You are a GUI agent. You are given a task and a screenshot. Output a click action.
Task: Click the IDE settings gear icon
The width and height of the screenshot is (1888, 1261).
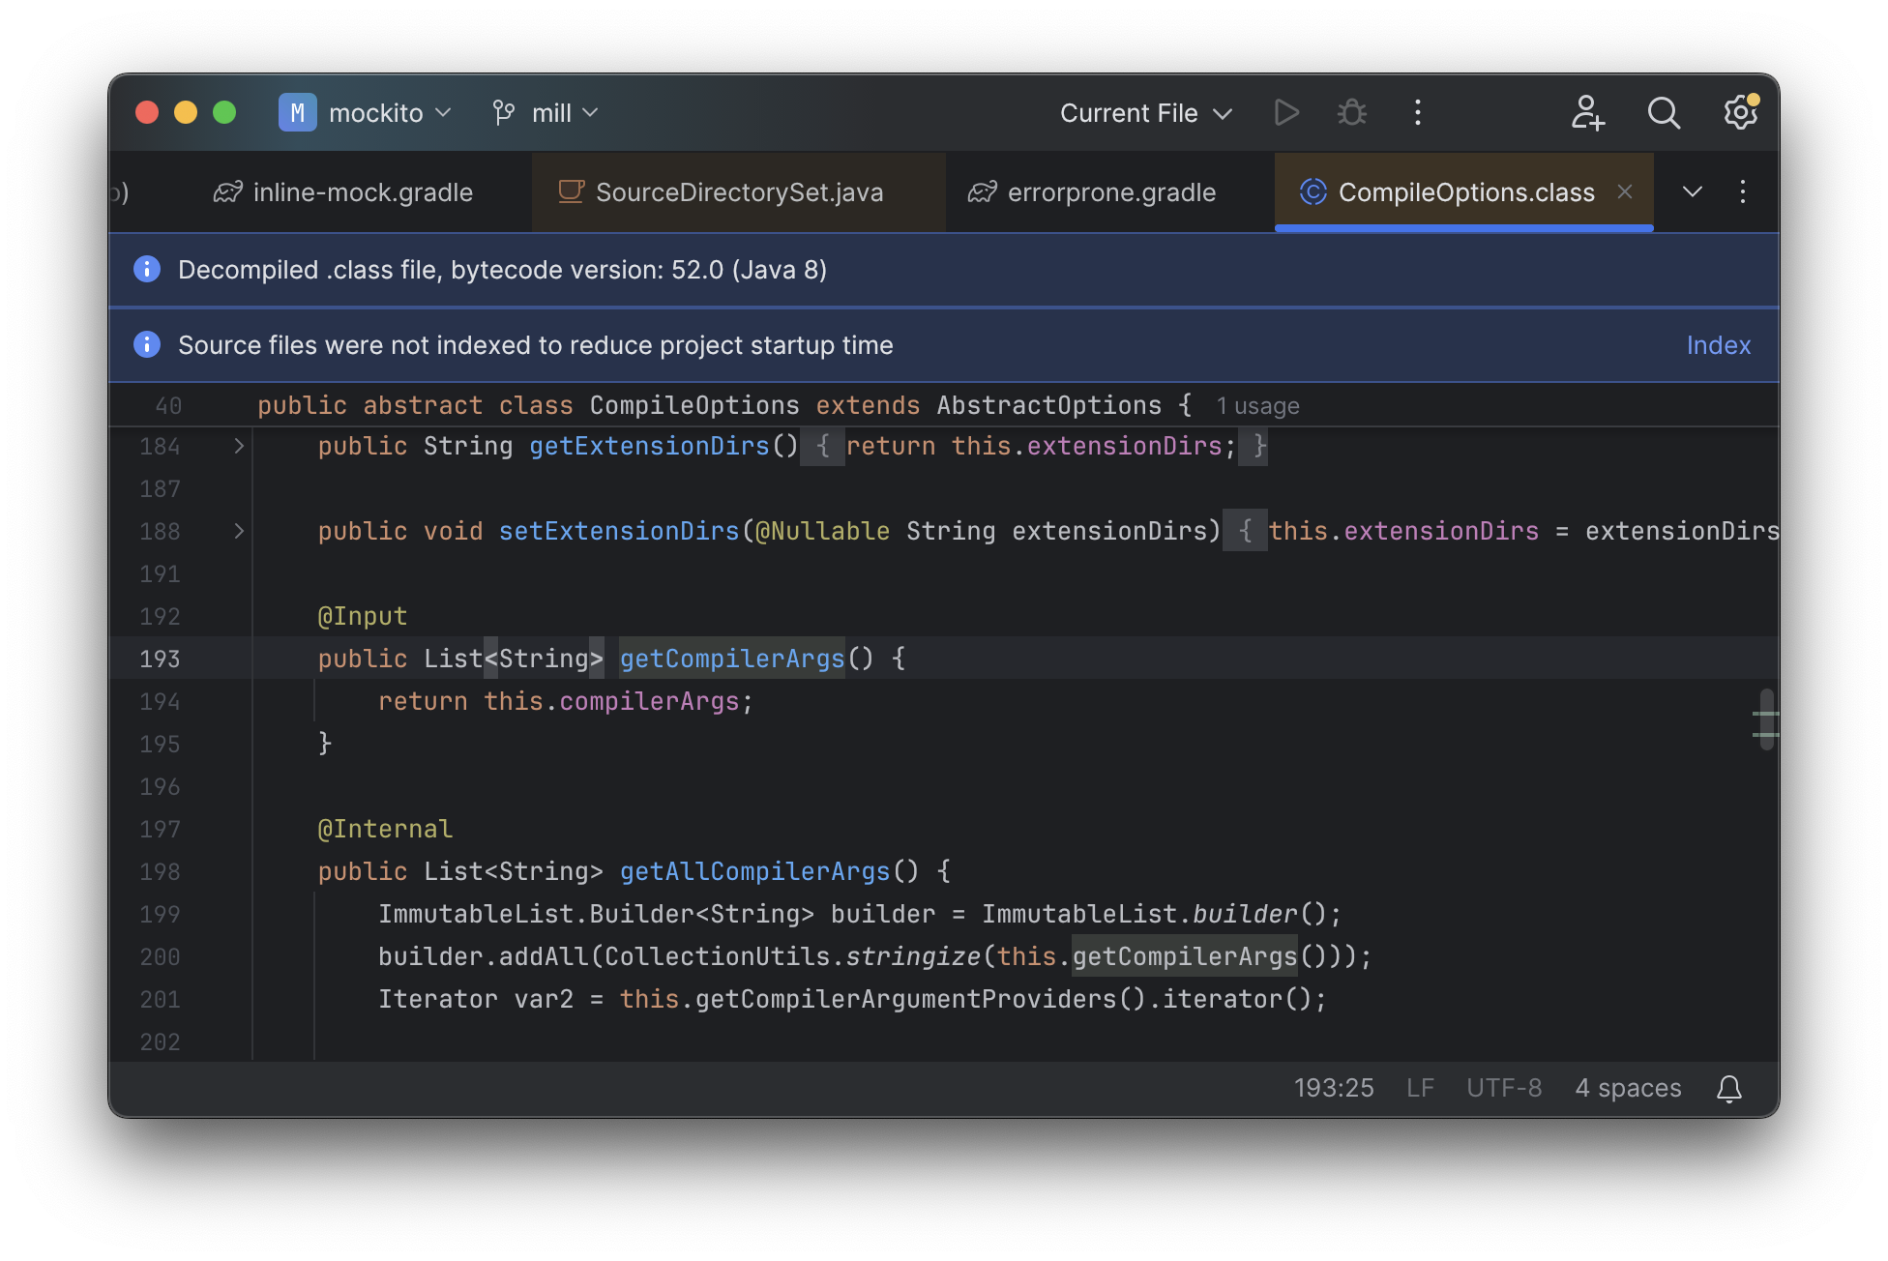(x=1740, y=112)
